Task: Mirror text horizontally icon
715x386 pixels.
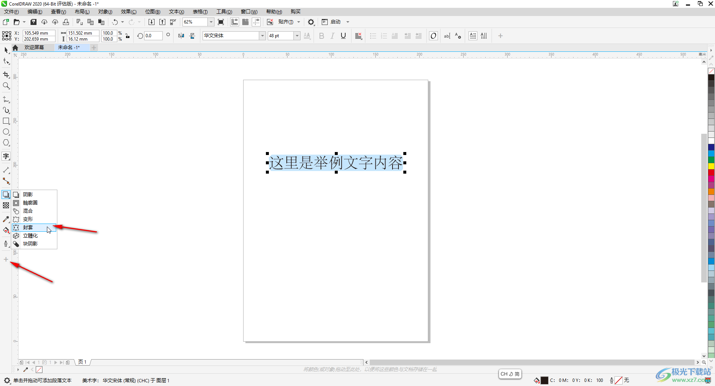Action: click(181, 36)
